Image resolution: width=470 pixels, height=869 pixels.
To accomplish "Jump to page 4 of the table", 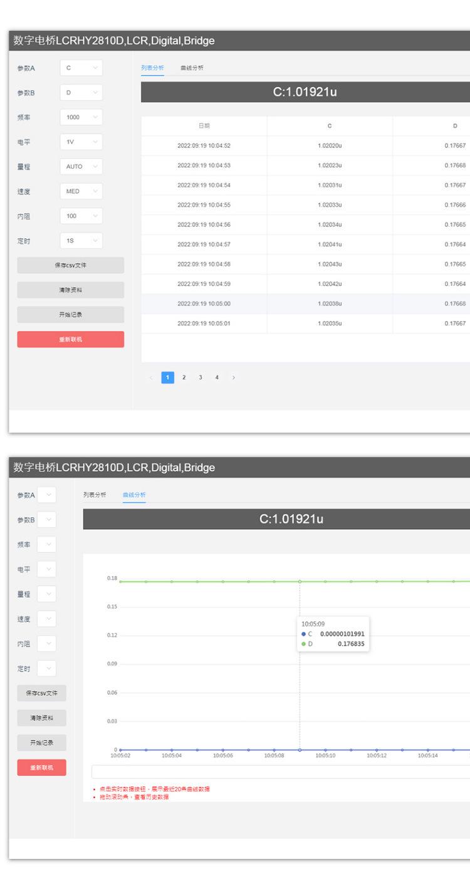I will coord(217,377).
